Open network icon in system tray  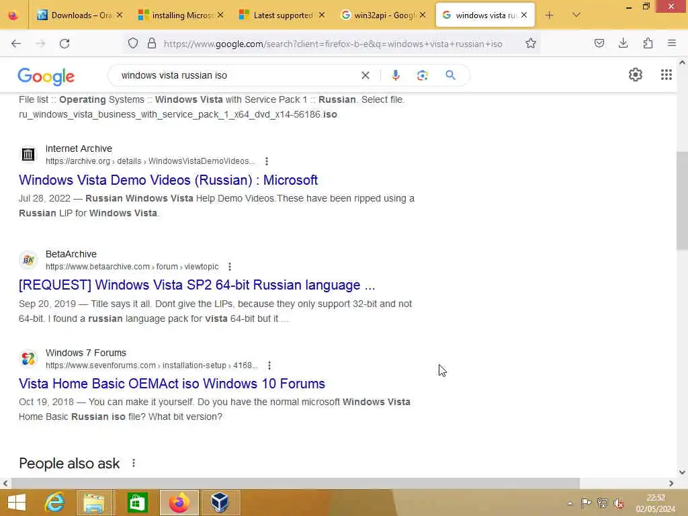point(603,503)
